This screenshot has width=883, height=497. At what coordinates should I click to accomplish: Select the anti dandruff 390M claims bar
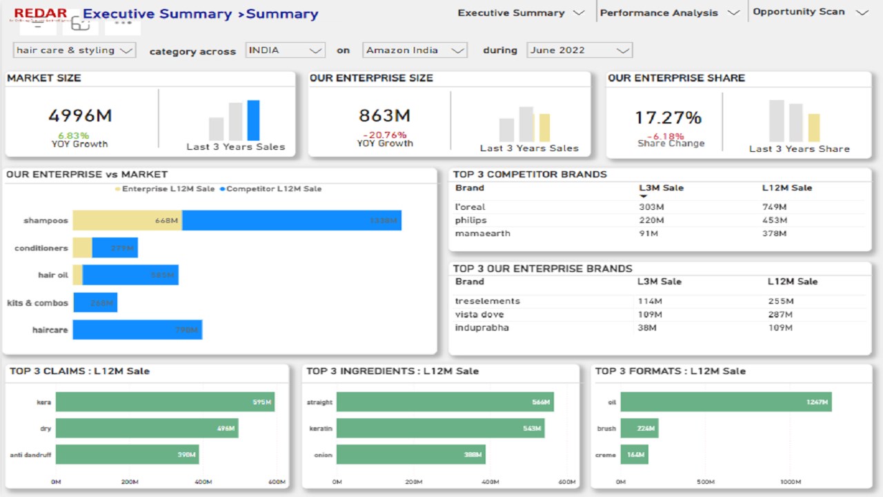tap(128, 455)
